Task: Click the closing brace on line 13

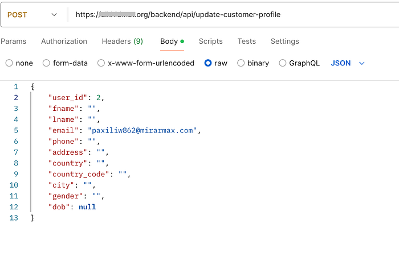Action: point(32,218)
